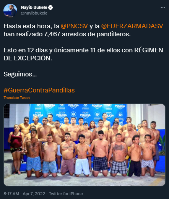Click the 8:17 AM timestamp
The width and height of the screenshot is (169, 199).
(x=11, y=194)
